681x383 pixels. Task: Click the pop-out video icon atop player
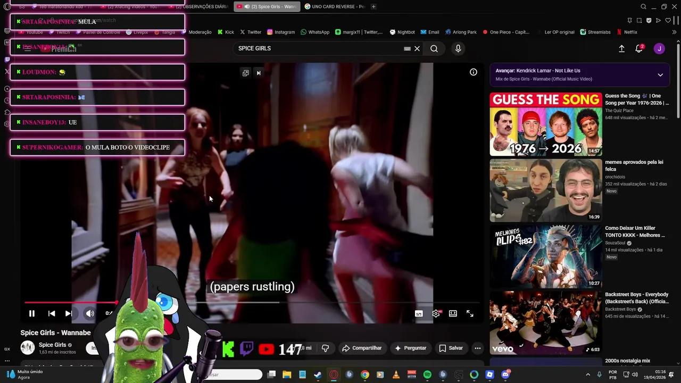(246, 73)
